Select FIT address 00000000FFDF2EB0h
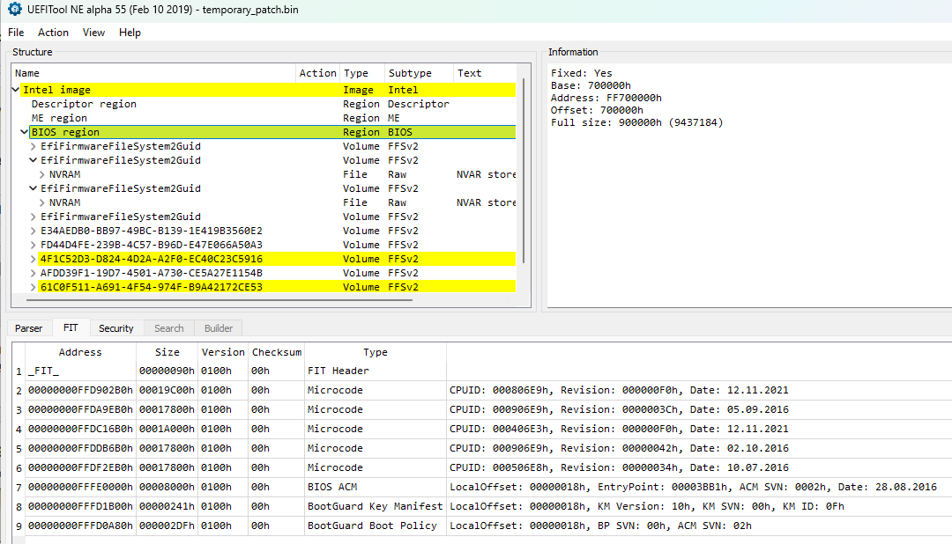This screenshot has width=952, height=544. 80,467
